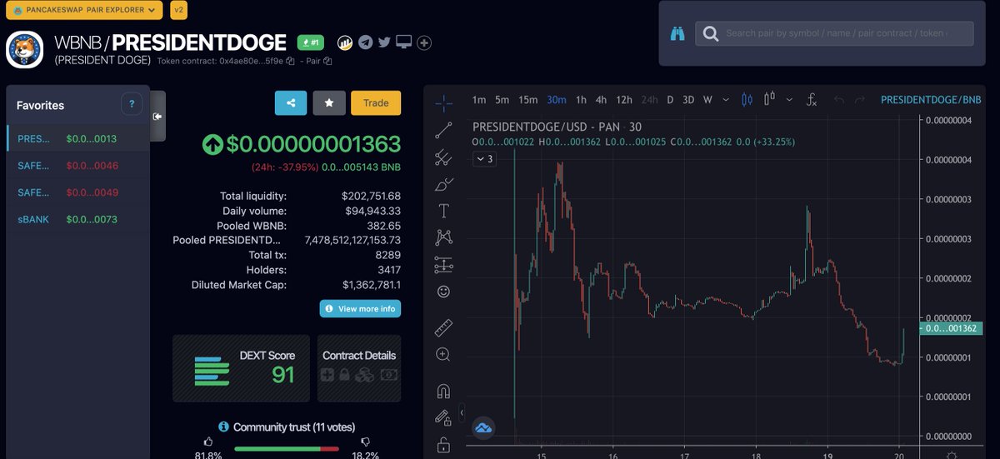Open the DEXT Score card

(x=241, y=368)
